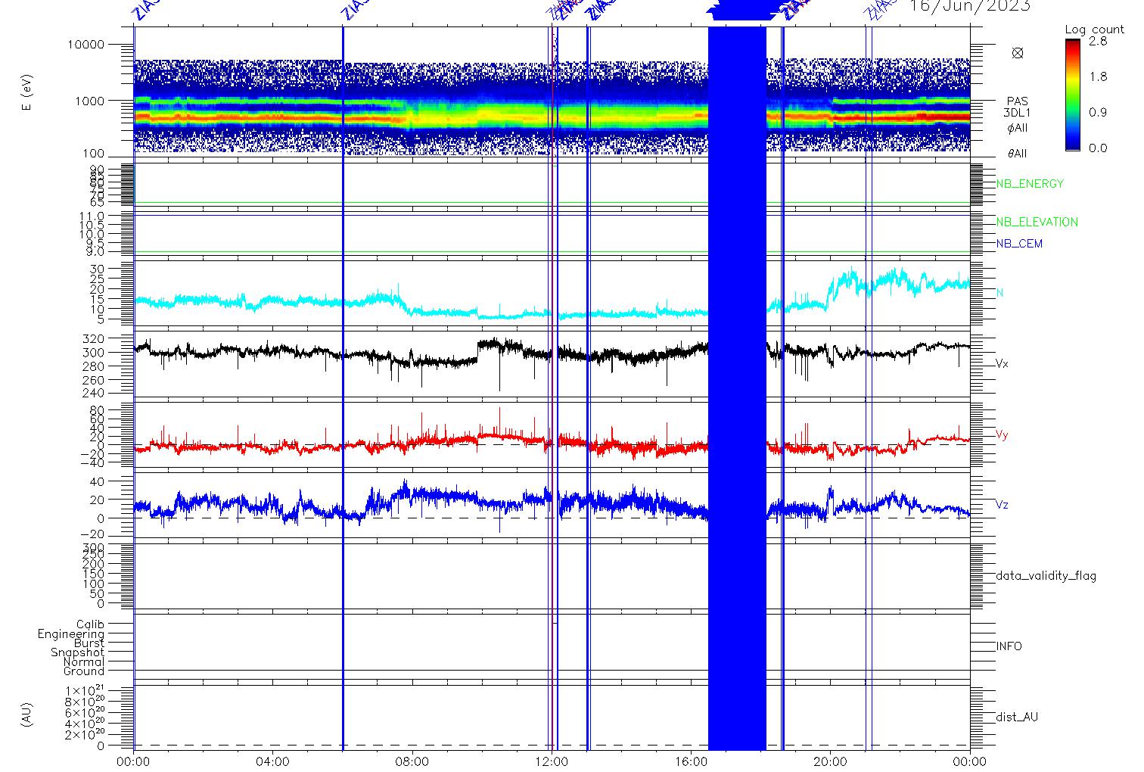
Task: Click the Normal mode label
Action: [x=84, y=662]
